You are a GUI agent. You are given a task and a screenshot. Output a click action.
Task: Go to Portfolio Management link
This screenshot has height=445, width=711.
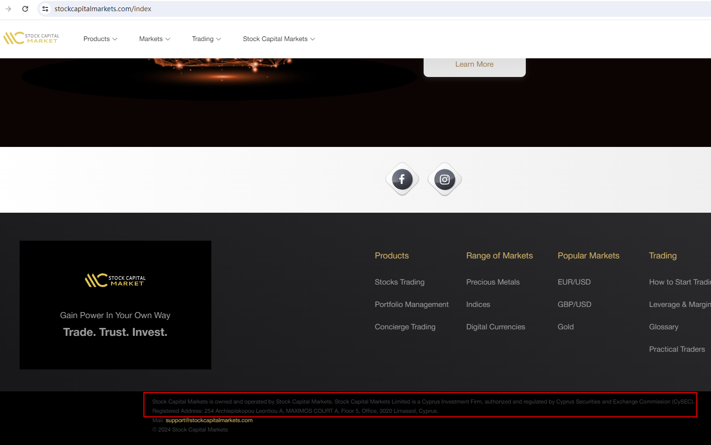pyautogui.click(x=411, y=305)
